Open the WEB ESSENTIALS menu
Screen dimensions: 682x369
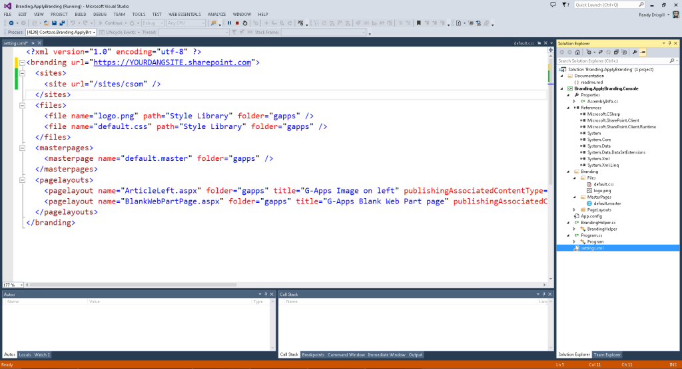[x=184, y=15]
